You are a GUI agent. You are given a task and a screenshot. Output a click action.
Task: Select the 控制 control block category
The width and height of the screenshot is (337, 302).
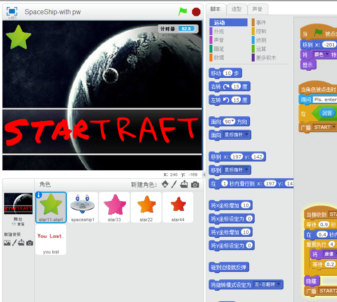271,31
